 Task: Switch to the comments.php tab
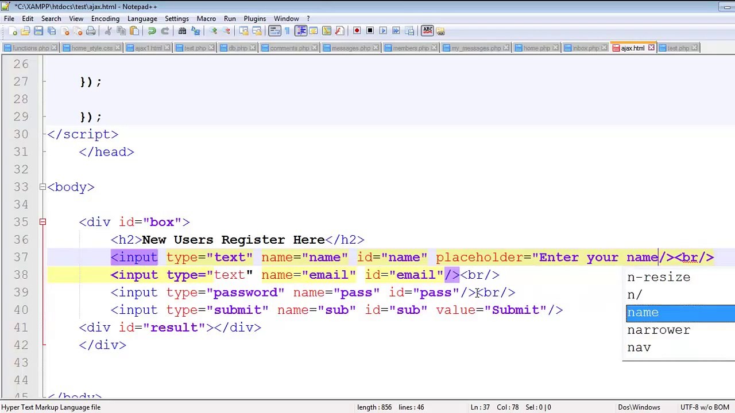point(289,48)
